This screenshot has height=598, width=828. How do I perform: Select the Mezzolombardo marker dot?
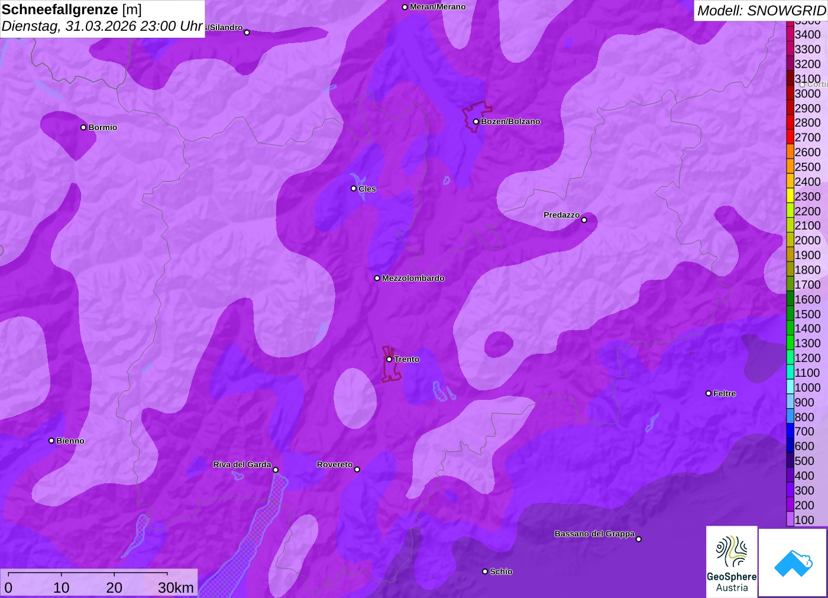coord(377,278)
